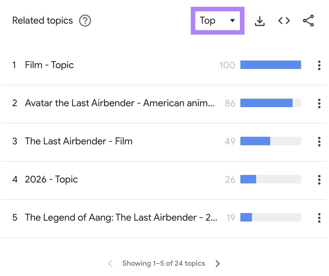Select the Film - Topic entry
This screenshot has height=276, width=329.
coord(49,65)
